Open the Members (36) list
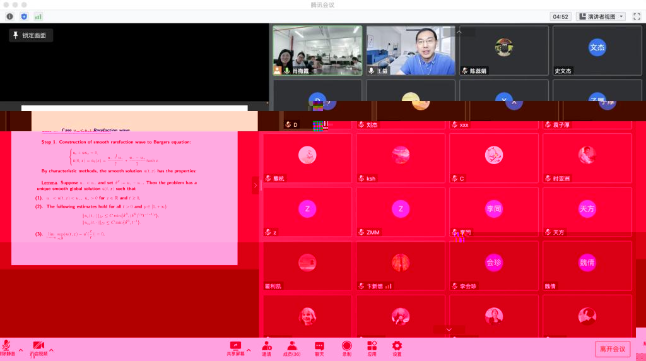 coord(291,346)
